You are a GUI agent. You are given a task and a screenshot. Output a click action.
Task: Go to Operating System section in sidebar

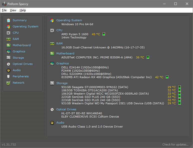pos(25,26)
